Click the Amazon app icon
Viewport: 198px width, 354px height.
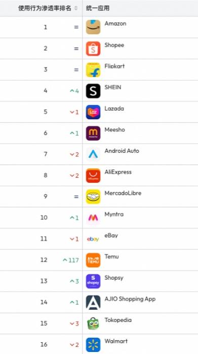pyautogui.click(x=93, y=27)
